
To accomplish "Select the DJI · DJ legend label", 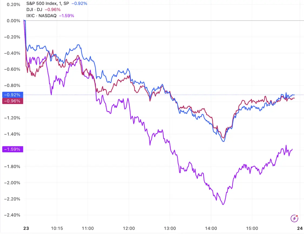I will [x=34, y=9].
